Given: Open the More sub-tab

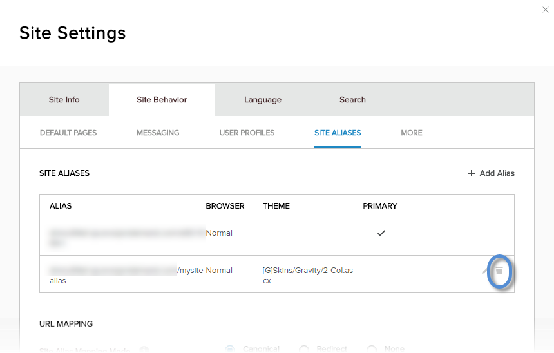Looking at the screenshot, I should [411, 133].
